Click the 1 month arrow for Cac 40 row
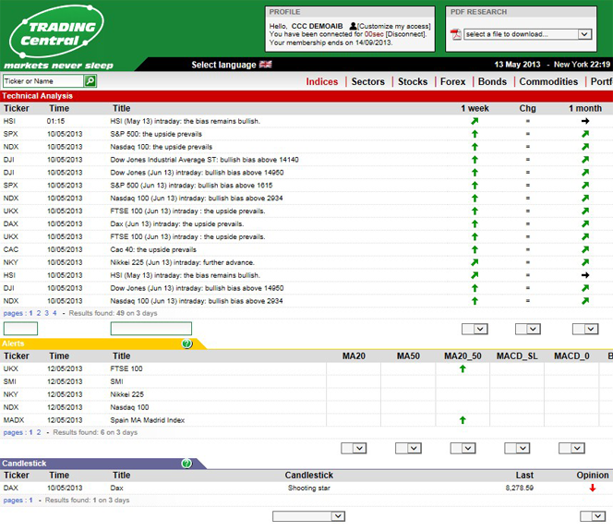The image size is (613, 531). [x=585, y=249]
